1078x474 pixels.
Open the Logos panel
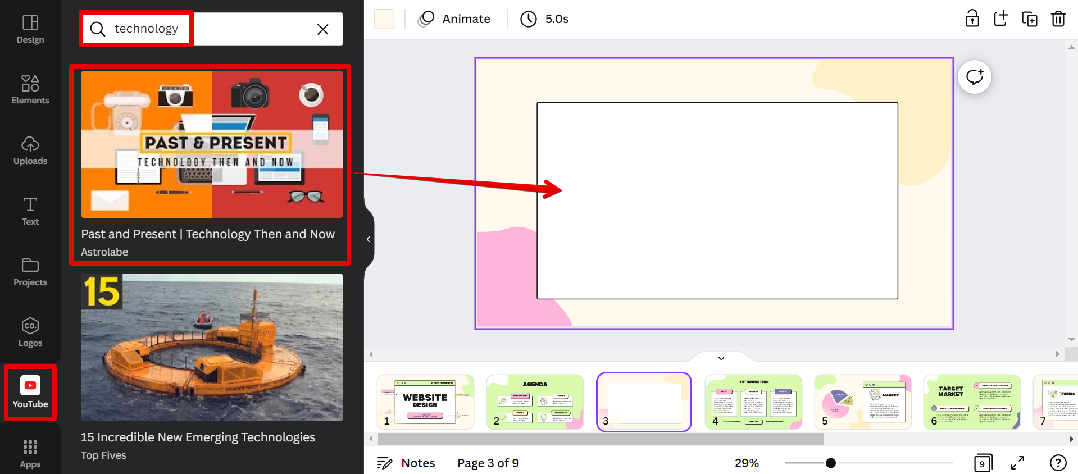tap(30, 332)
